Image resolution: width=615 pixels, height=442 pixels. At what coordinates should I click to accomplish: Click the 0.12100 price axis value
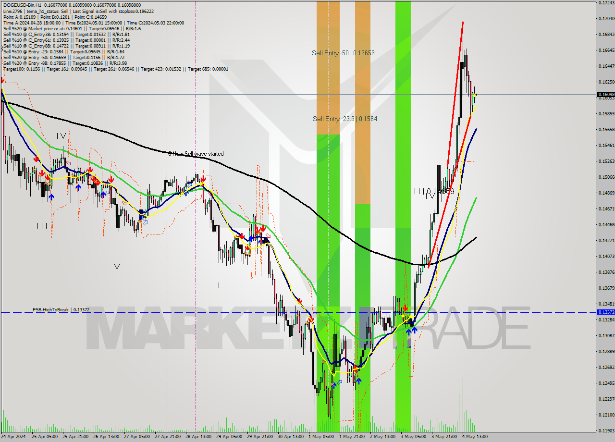point(606,415)
